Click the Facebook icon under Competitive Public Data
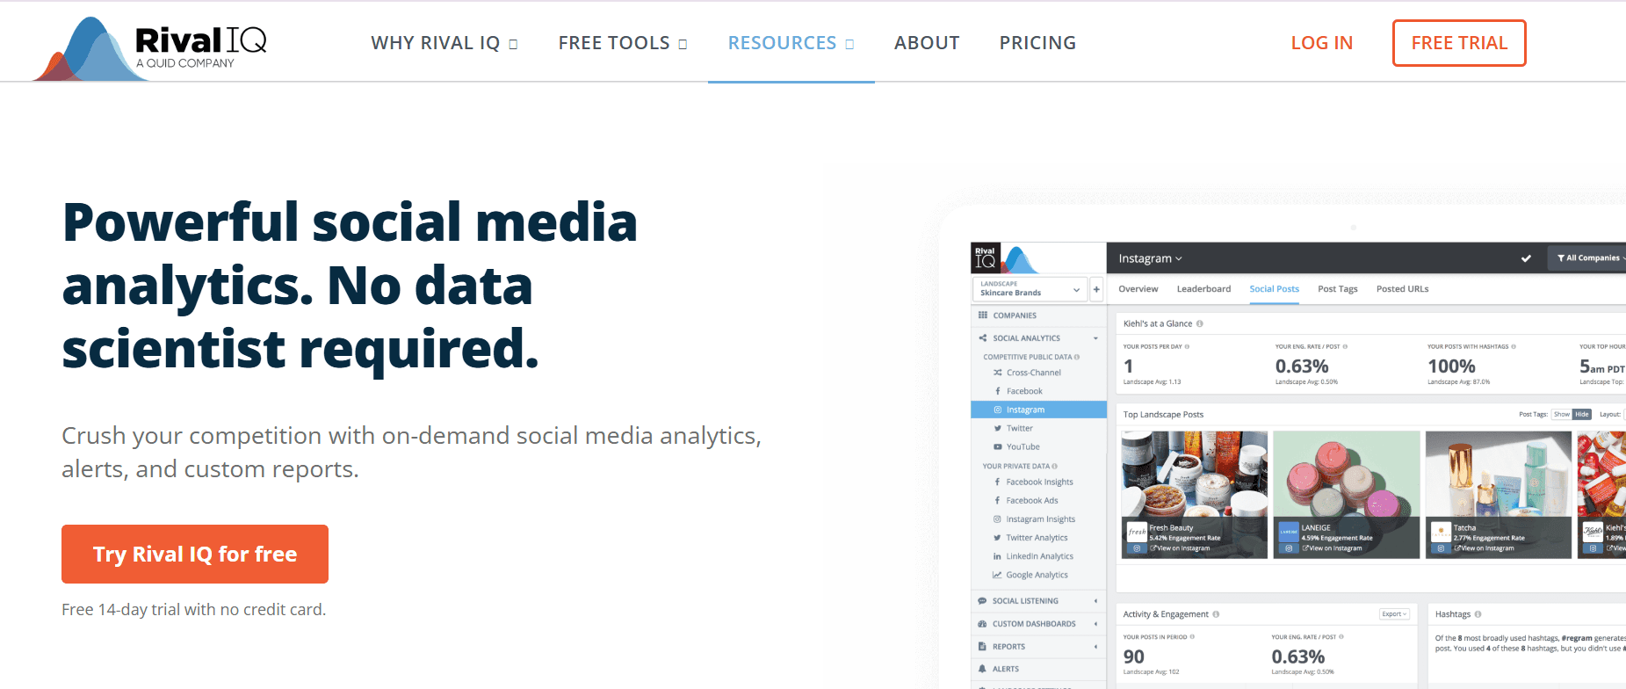This screenshot has width=1626, height=689. tap(998, 391)
